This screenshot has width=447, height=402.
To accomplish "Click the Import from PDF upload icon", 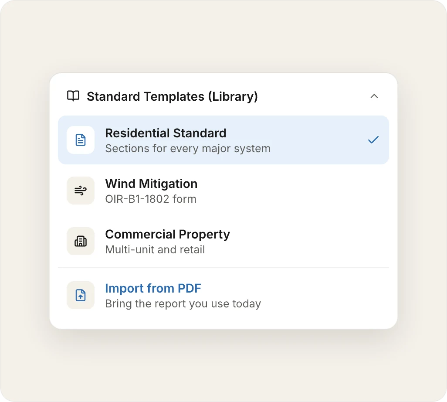I will coord(81,295).
